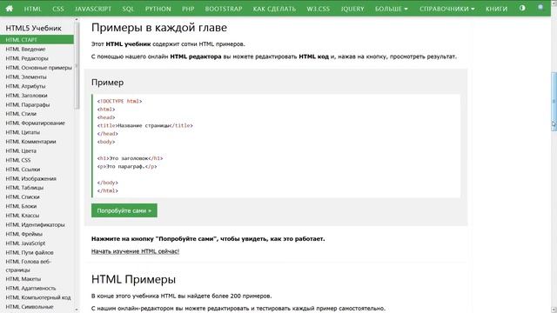Open HTML Фреймы in the sidebar
The image size is (557, 313).
pos(24,234)
